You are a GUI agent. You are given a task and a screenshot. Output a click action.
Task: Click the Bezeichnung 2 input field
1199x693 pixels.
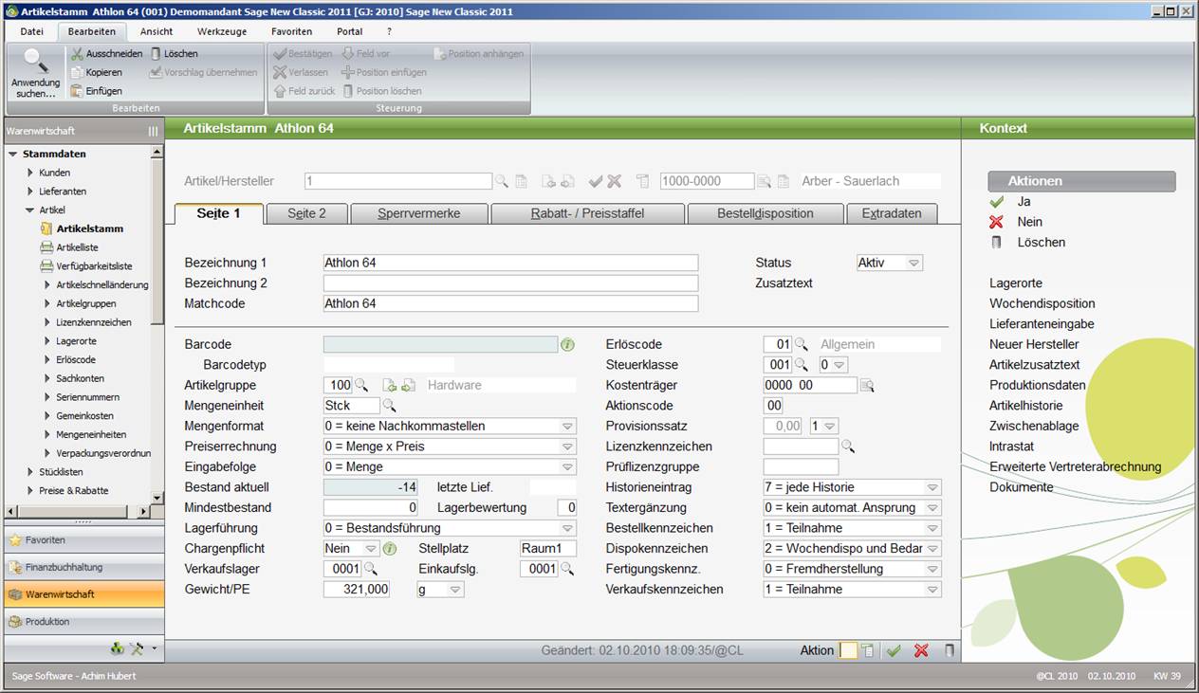tap(510, 283)
